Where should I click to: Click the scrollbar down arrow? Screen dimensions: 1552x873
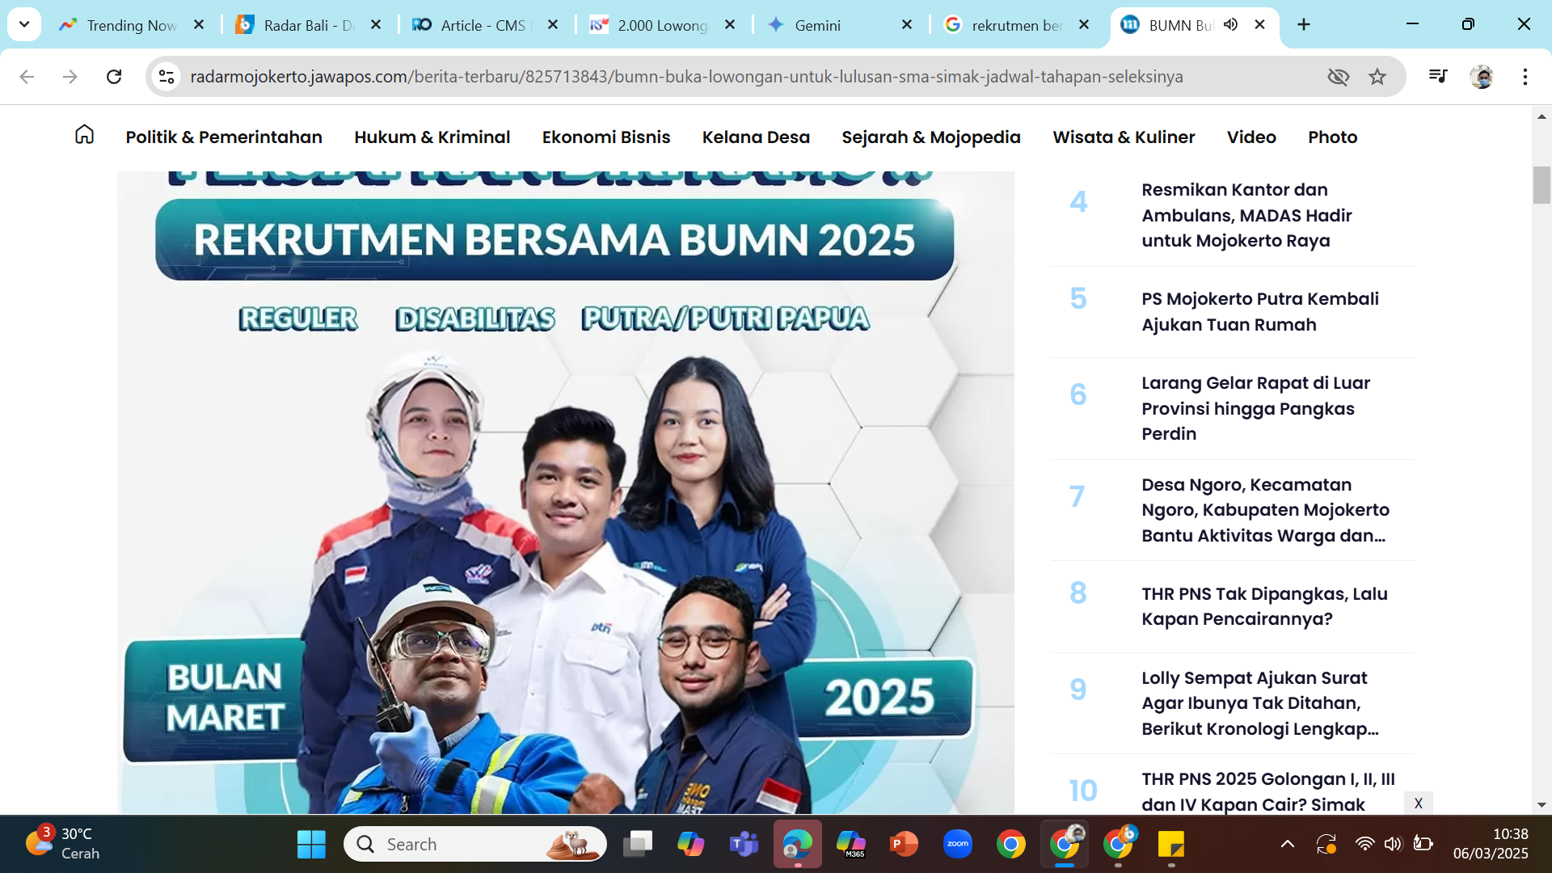(x=1541, y=805)
